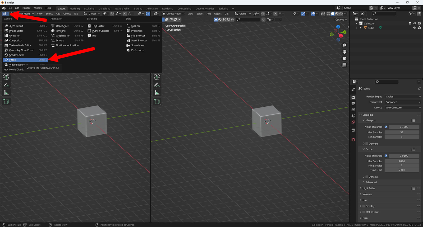Select Mtree in the editor type menu
This screenshot has width=423, height=227.
click(x=13, y=60)
